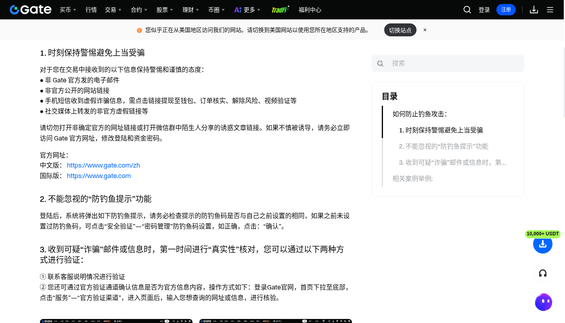The height and width of the screenshot is (323, 565).
Task: Open the search magnifier icon in header
Action: tap(467, 10)
